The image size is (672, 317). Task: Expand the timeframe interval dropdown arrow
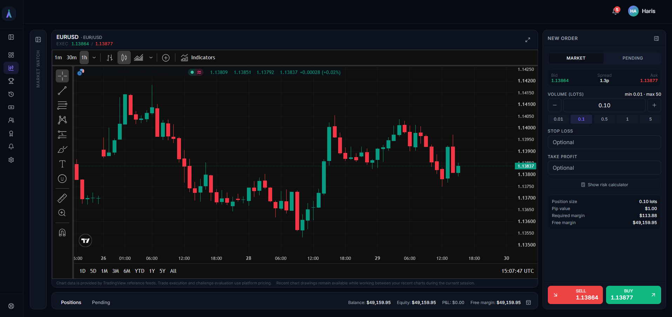[94, 58]
